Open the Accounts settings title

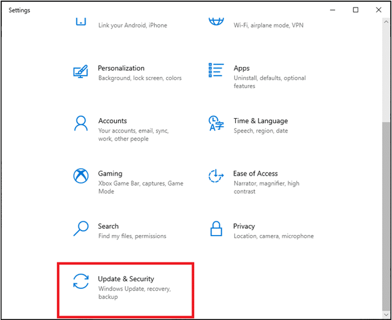112,121
